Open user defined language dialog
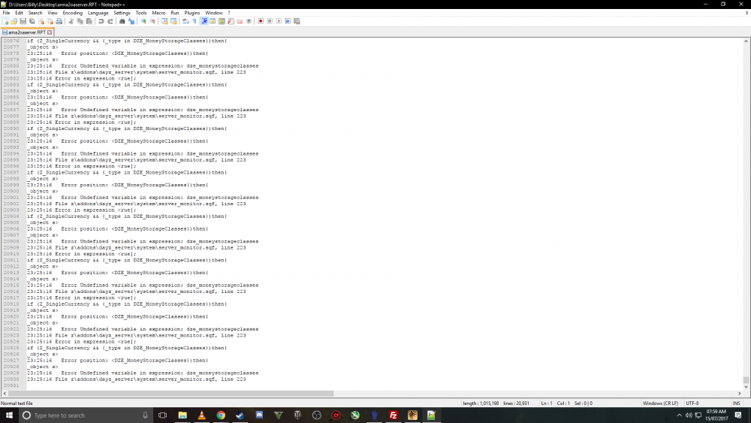Screen dimensions: 751x423 pos(213,21)
